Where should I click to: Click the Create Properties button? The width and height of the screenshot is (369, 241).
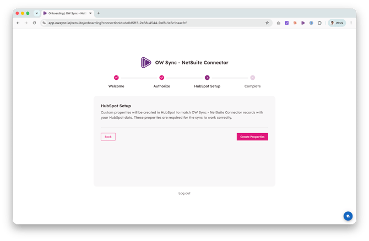coord(252,136)
